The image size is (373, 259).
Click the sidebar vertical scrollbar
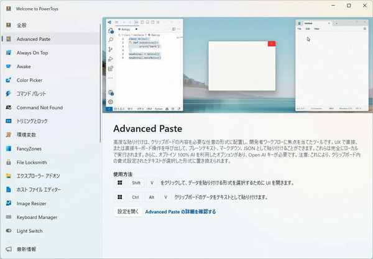(100, 83)
